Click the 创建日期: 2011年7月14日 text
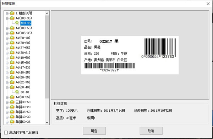The image size is (213, 139). (106, 111)
